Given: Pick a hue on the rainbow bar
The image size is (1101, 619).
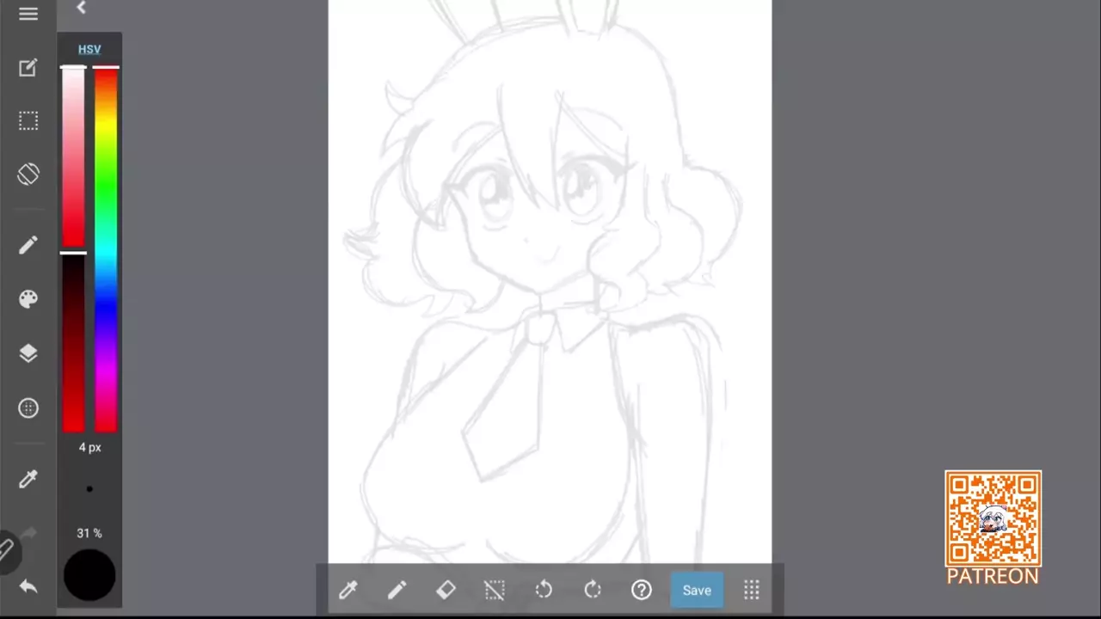Looking at the screenshot, I should tap(106, 249).
